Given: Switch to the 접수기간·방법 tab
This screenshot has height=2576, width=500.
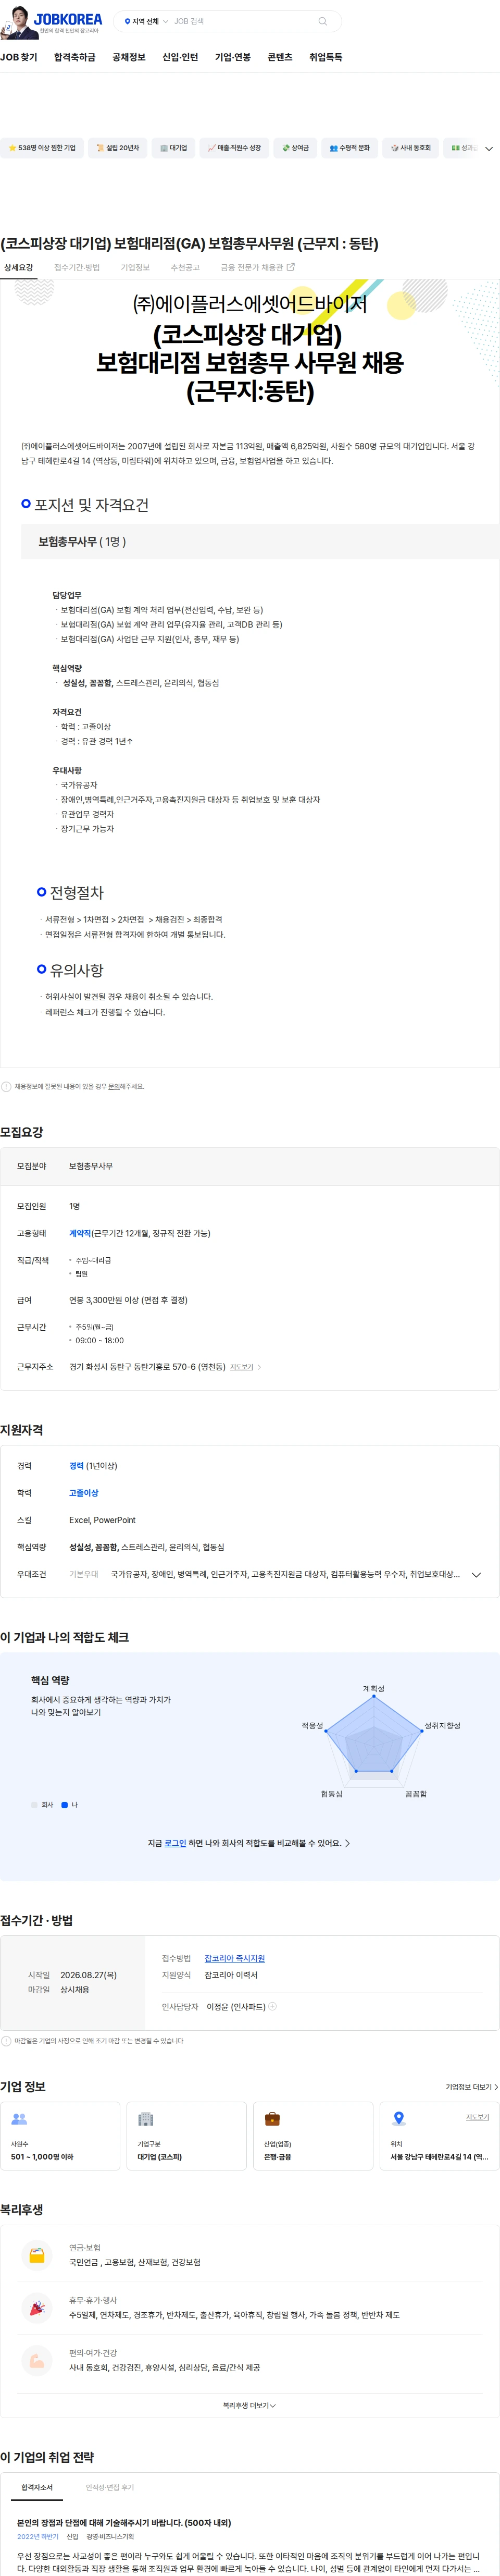Looking at the screenshot, I should (77, 267).
